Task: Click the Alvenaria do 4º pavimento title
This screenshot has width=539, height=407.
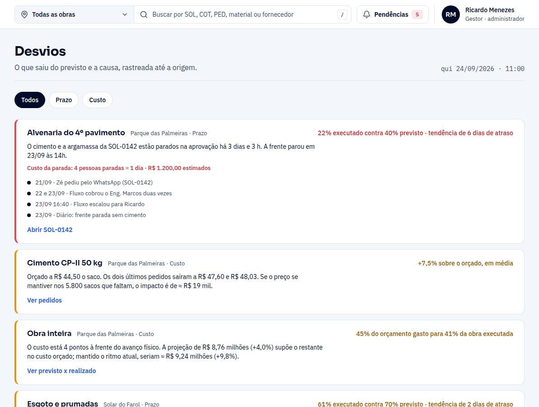Action: [x=76, y=133]
